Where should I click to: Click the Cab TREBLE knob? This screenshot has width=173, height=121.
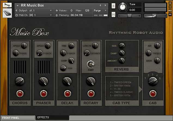click(148, 53)
